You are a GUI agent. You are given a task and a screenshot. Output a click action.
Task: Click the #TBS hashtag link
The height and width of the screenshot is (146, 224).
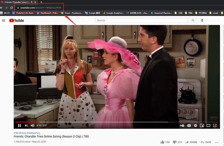16,133
